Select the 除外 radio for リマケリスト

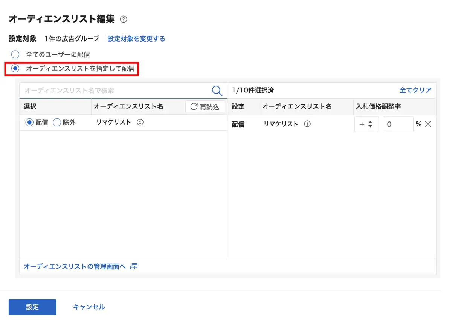pyautogui.click(x=56, y=122)
